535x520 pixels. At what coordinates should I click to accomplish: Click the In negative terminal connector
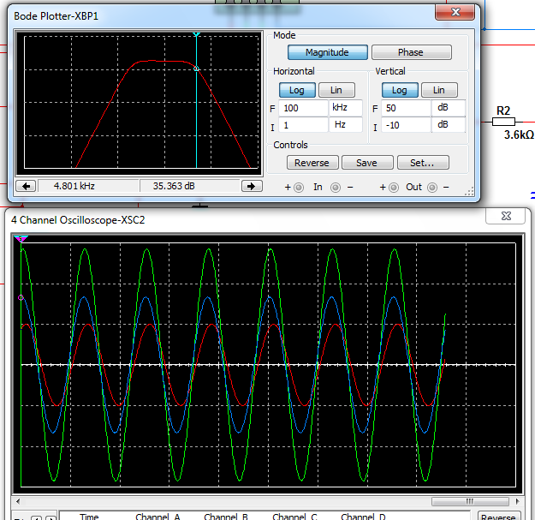336,188
